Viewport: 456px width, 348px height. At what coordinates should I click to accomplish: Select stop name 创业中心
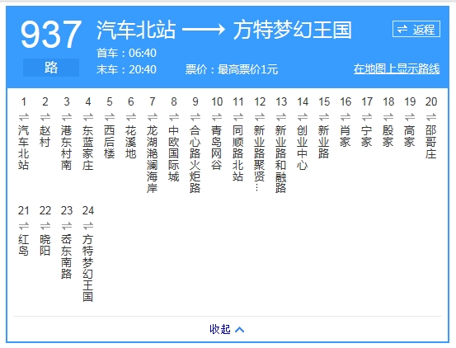pyautogui.click(x=302, y=148)
